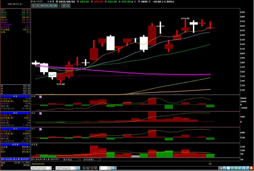The image size is (254, 171).
Task: Click the pencil drawing tool icon
Action: (247, 168)
